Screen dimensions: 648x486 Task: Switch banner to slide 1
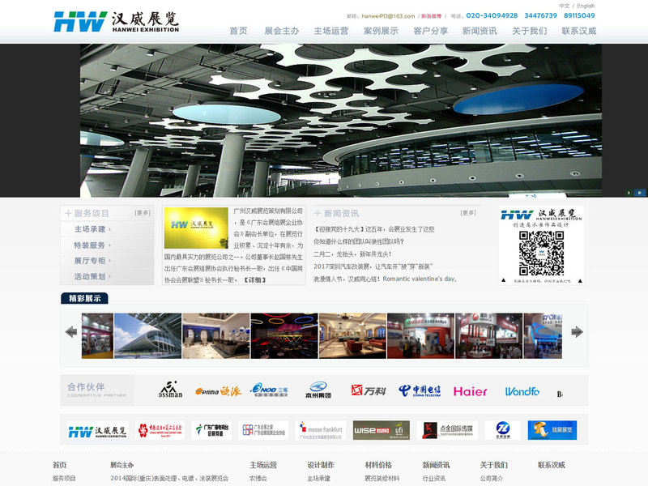coord(629,193)
